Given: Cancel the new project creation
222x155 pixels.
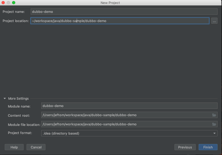Looking at the screenshot, I should pos(36,147).
